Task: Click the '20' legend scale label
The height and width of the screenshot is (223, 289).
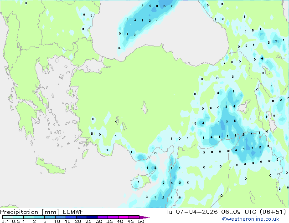Action: (78, 221)
